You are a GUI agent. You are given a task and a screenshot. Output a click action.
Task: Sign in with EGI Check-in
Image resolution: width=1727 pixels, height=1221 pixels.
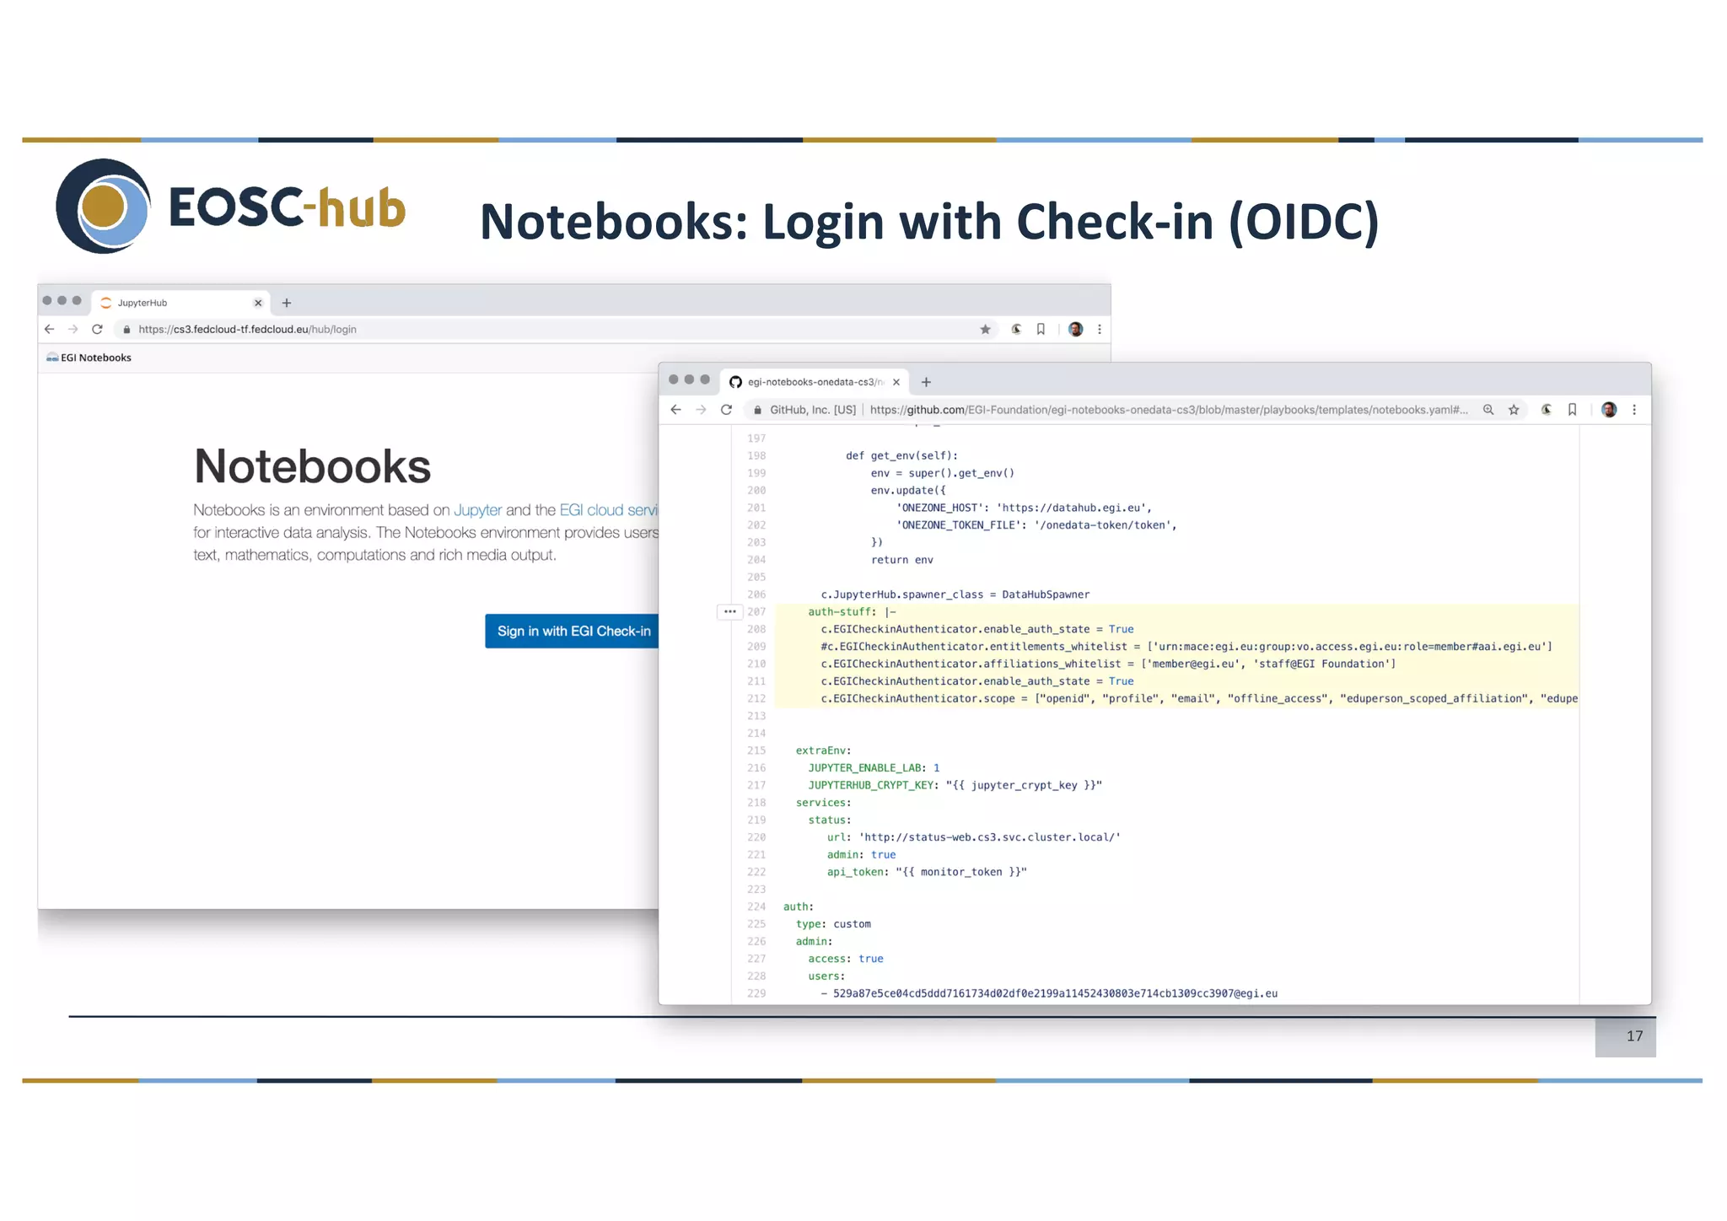(x=572, y=632)
